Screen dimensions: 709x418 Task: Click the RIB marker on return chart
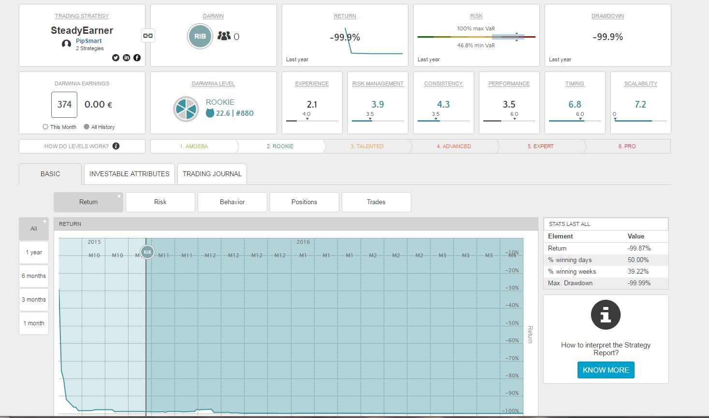[x=147, y=252]
